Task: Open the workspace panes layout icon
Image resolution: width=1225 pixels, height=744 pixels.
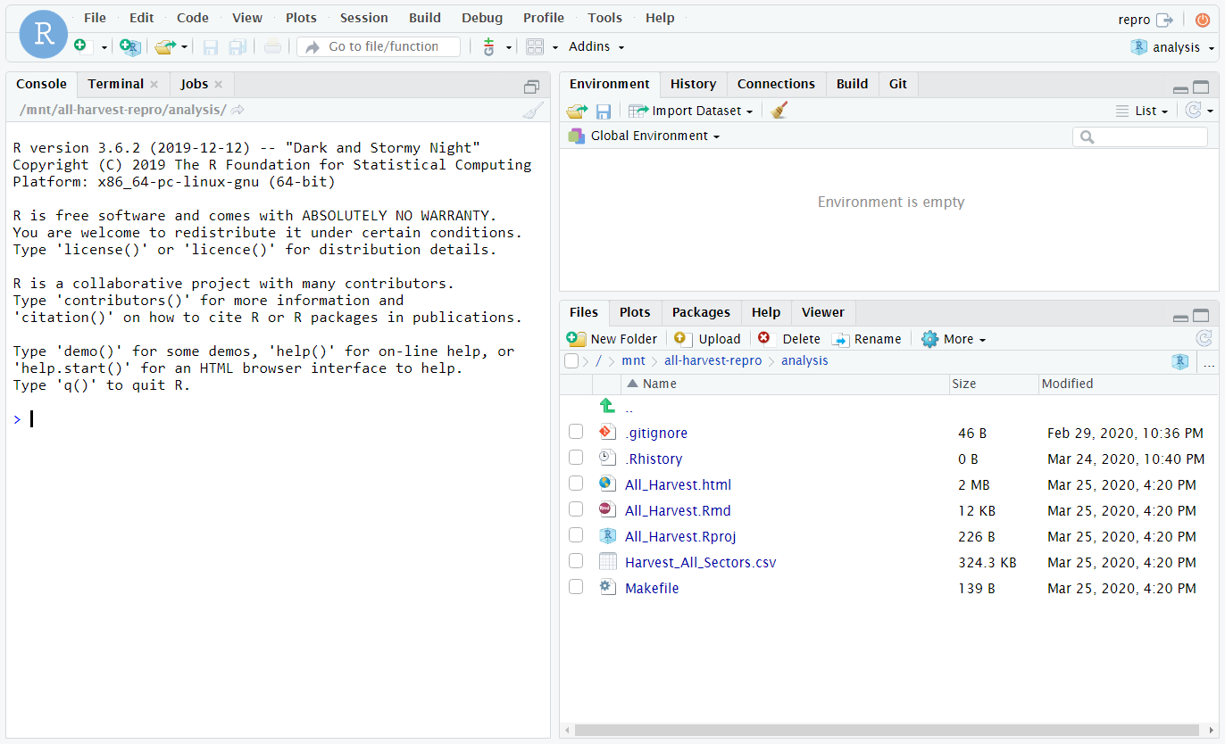Action: (x=534, y=46)
